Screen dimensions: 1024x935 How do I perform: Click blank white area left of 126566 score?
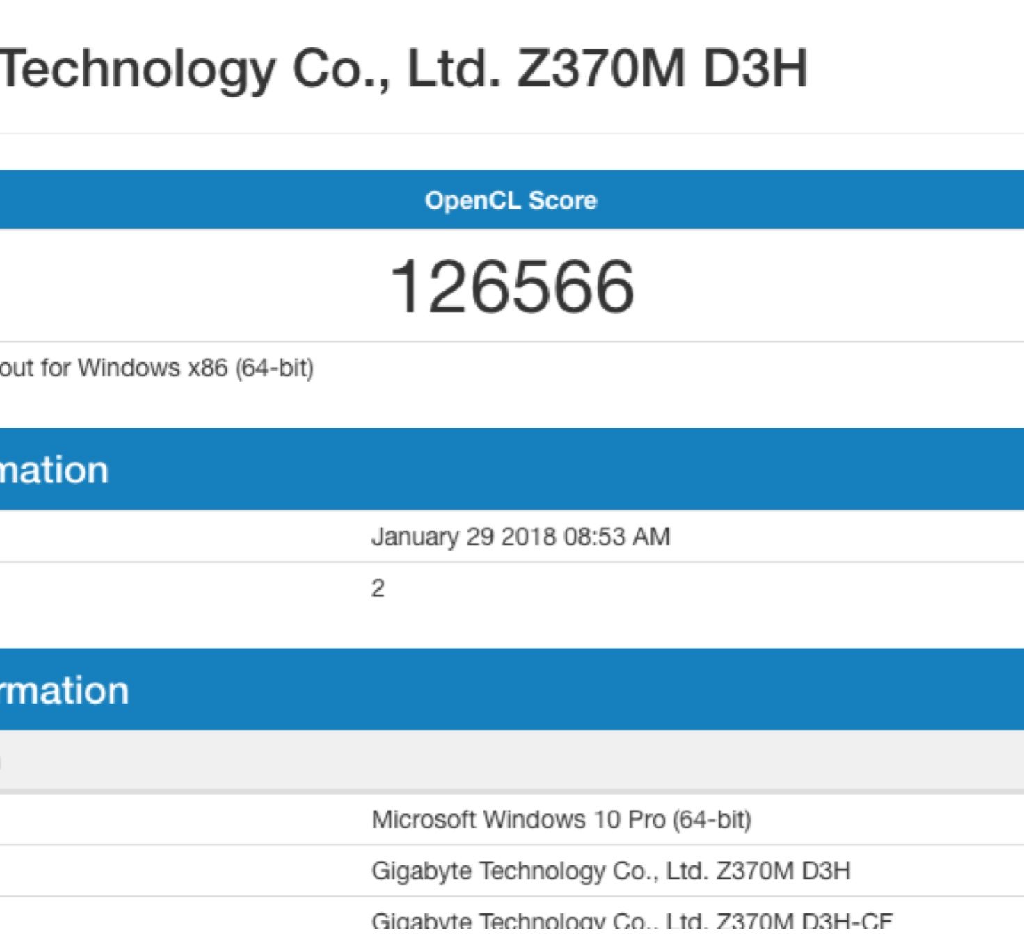(x=188, y=286)
